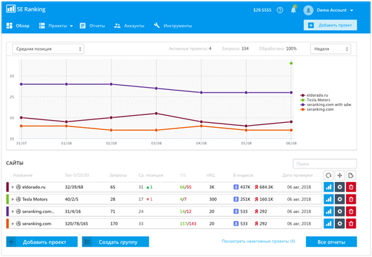Open the Инструменты menu item

point(173,25)
